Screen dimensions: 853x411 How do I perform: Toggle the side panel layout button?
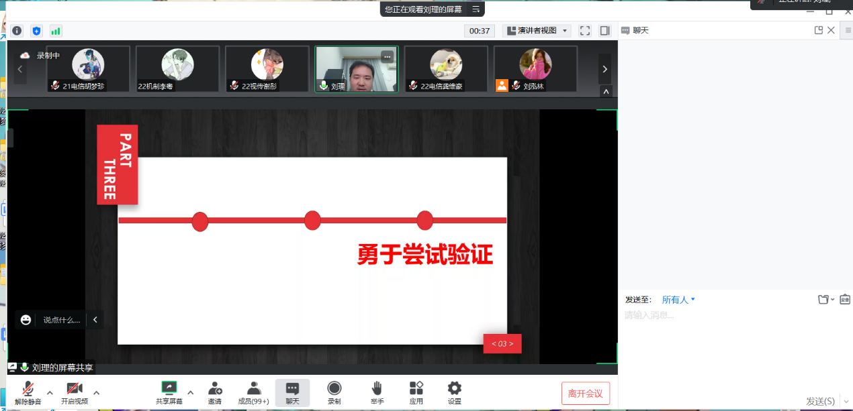pos(604,31)
